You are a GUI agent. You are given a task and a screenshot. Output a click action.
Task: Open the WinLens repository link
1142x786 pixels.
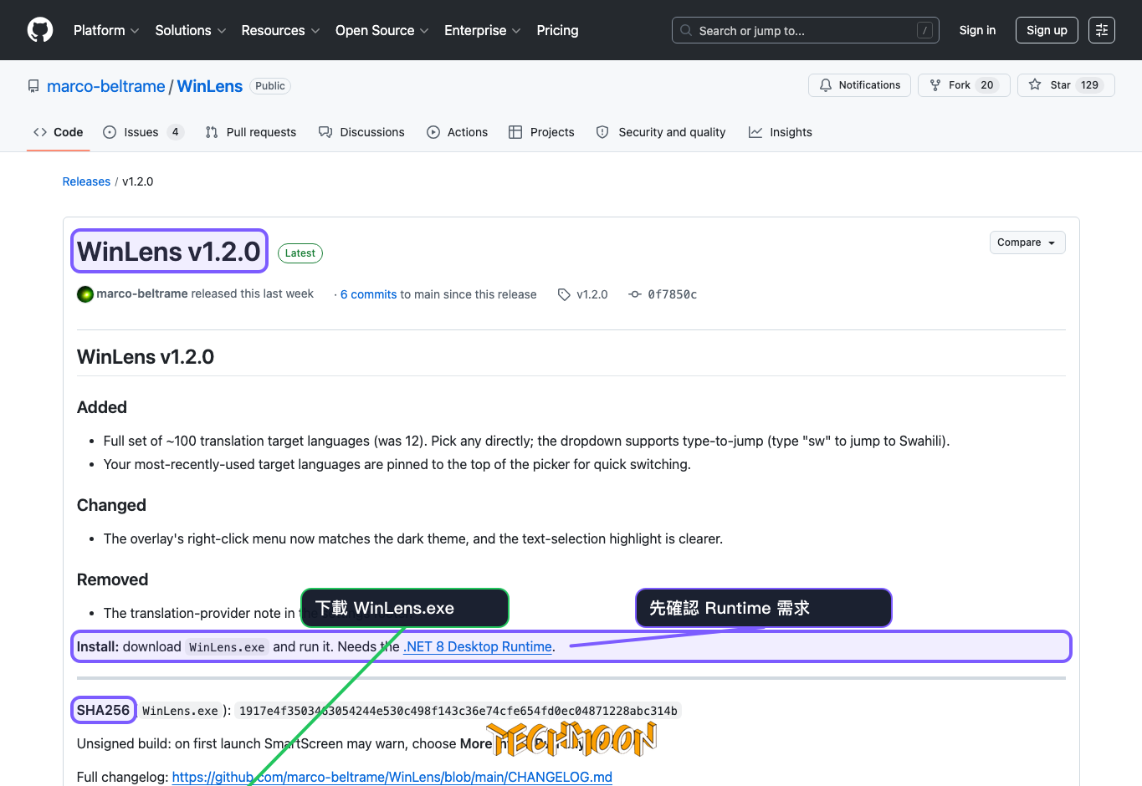(209, 86)
